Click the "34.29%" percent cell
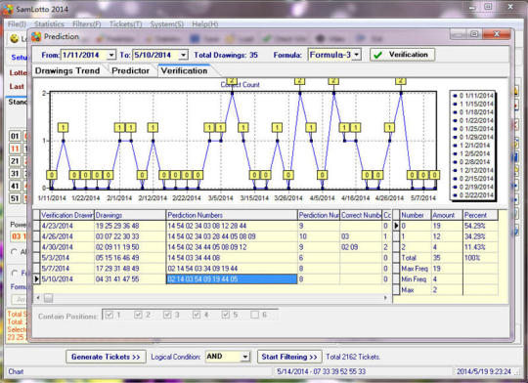The image size is (528, 383). [x=480, y=236]
